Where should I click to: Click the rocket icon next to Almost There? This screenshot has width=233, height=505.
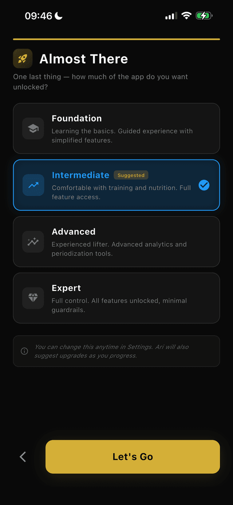point(23,58)
